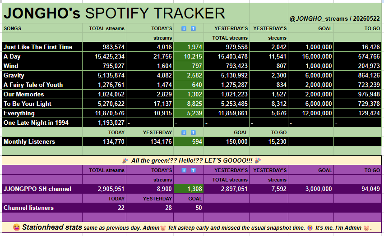
Task: Select the '@JONGHO_streams / 20260522' cell
Action: point(334,13)
